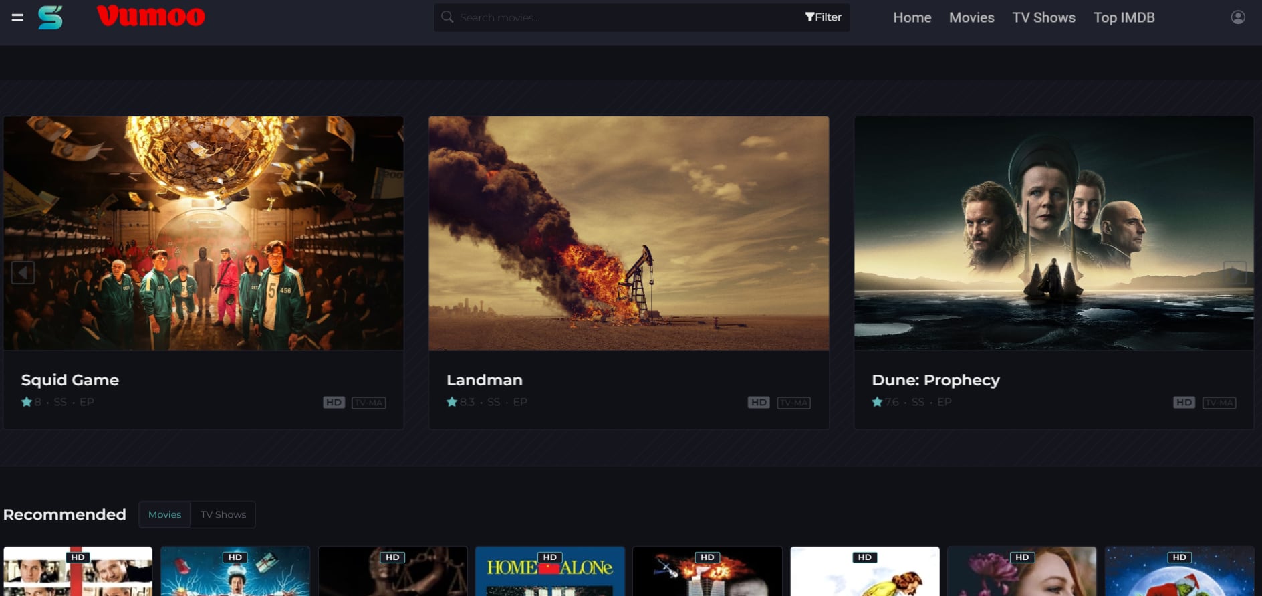Show the previous carousel slide
This screenshot has height=596, width=1262.
coord(23,272)
